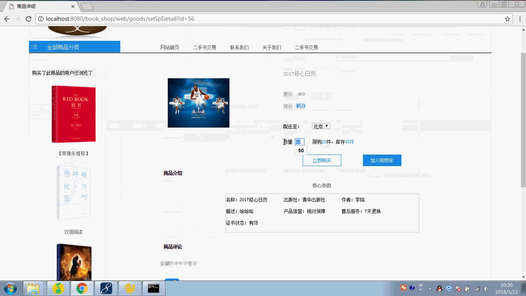
Task: Bookmark this page with star icon
Action: click(x=507, y=19)
